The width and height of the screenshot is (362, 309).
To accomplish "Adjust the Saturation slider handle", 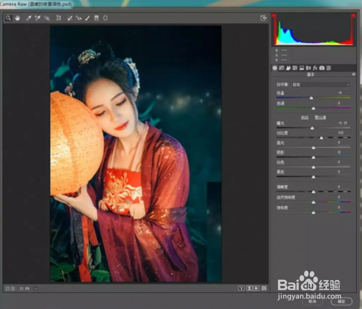I will point(313,213).
